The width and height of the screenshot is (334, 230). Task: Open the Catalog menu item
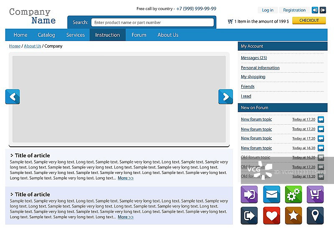[46, 35]
